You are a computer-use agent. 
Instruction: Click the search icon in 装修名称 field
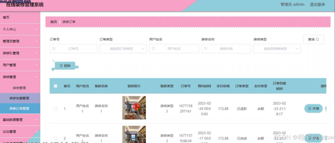tap(206, 49)
